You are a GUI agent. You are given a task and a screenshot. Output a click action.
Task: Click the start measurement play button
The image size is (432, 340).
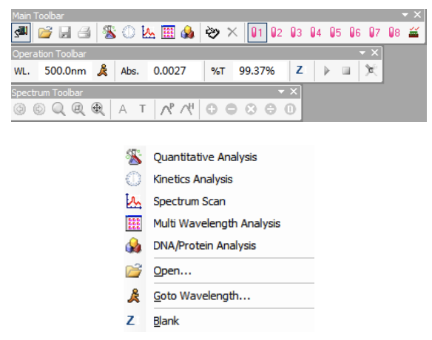tap(326, 71)
